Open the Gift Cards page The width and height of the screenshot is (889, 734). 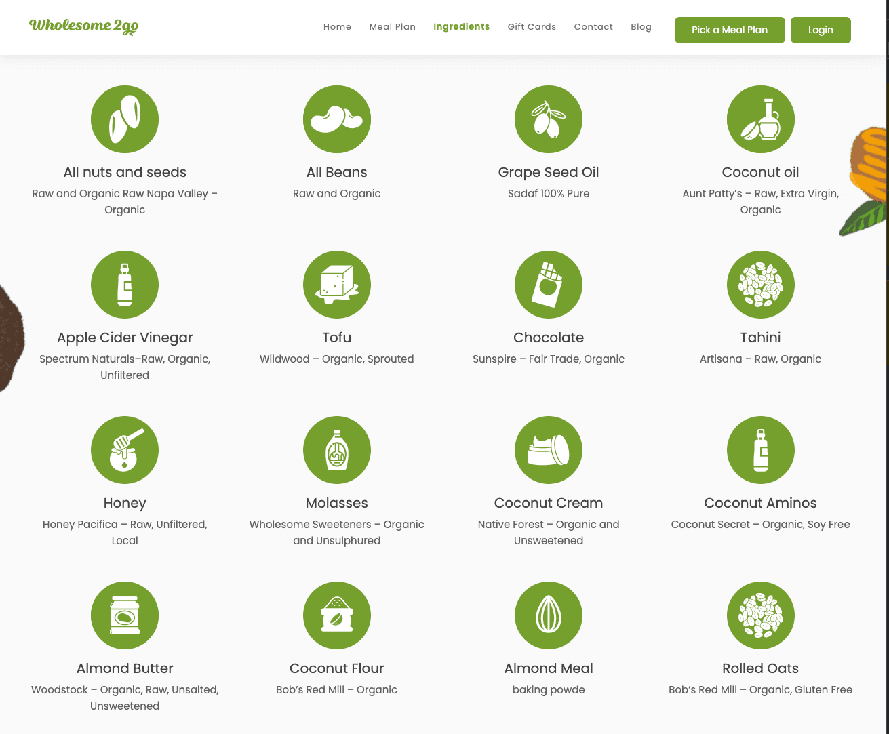tap(532, 27)
